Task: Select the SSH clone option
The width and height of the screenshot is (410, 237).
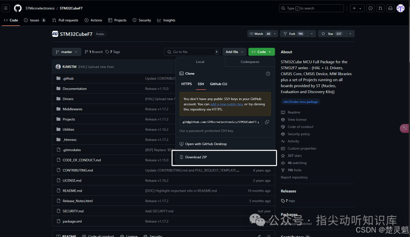Action: 201,84
